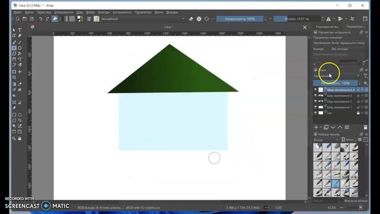
Task: Open the 'Перегляд' menu
Action: click(x=44, y=12)
